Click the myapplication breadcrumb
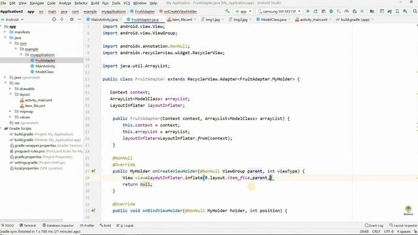Image resolution: width=418 pixels, height=235 pixels. point(114,12)
